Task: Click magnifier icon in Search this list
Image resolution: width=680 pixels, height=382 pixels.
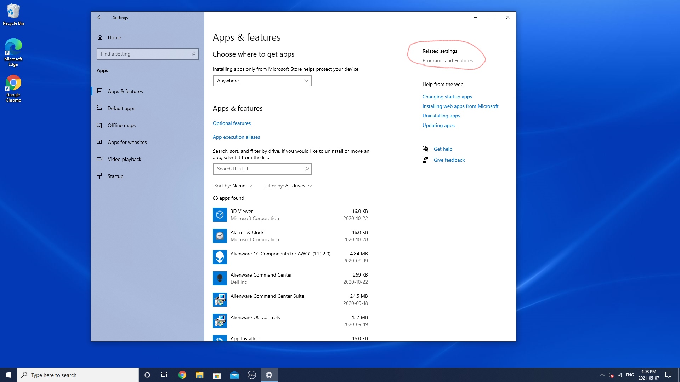Action: 307,169
